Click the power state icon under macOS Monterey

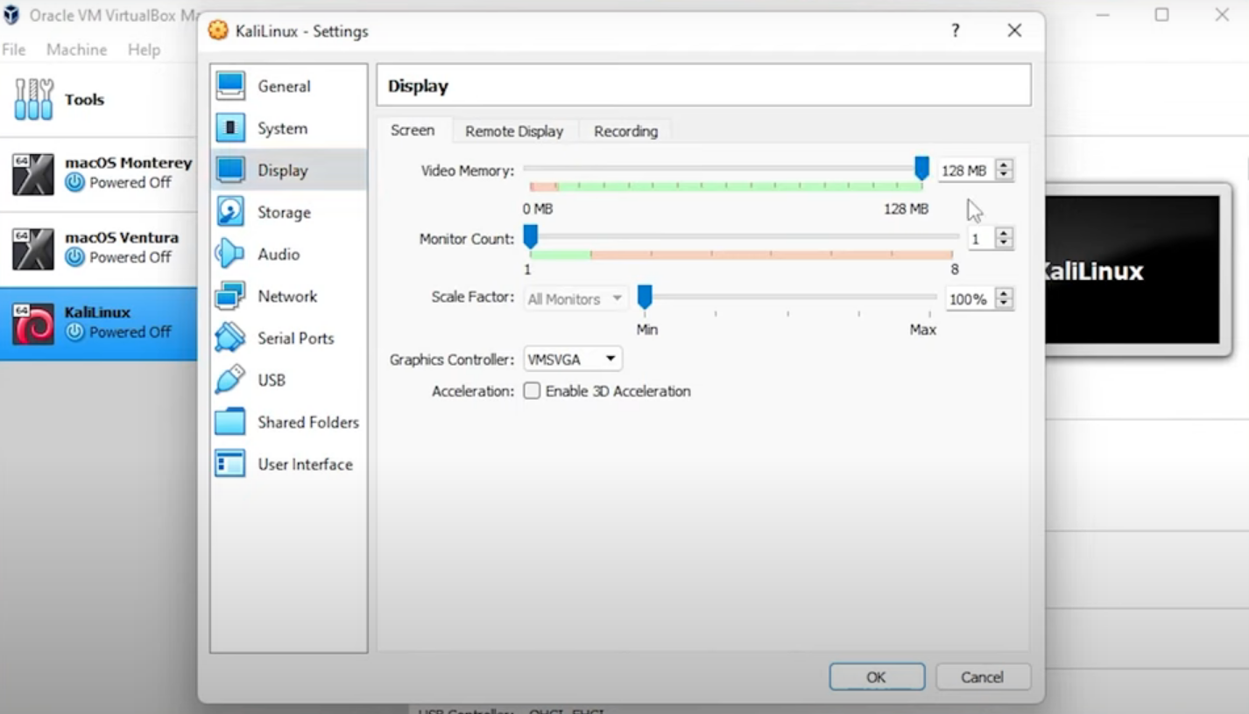[75, 183]
